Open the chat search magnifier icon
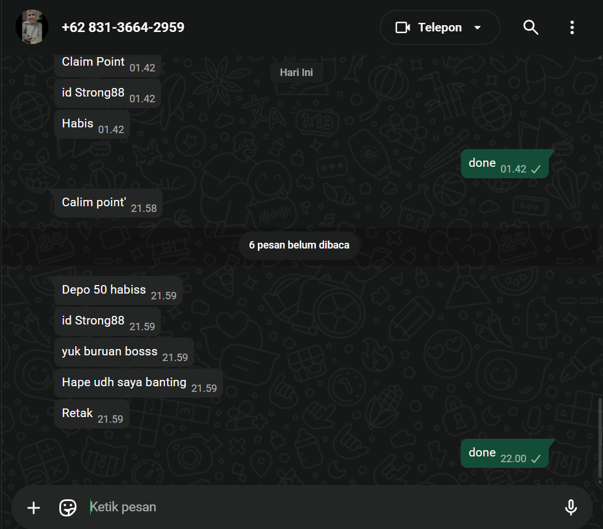Screen dimensions: 603x529 [531, 27]
